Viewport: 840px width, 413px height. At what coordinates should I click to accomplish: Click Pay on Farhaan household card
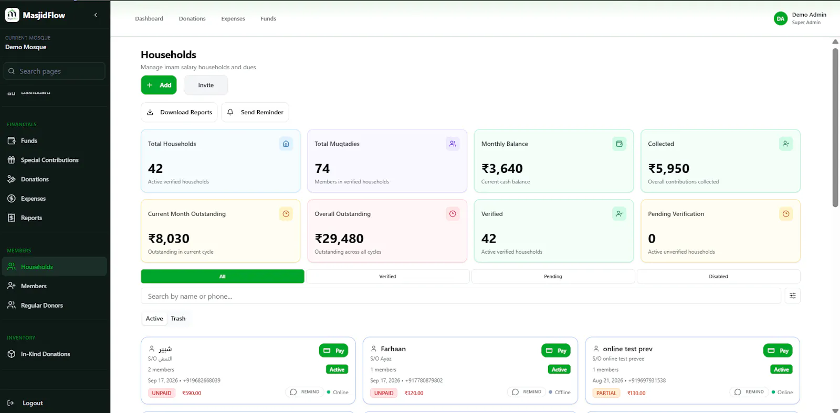(x=556, y=351)
